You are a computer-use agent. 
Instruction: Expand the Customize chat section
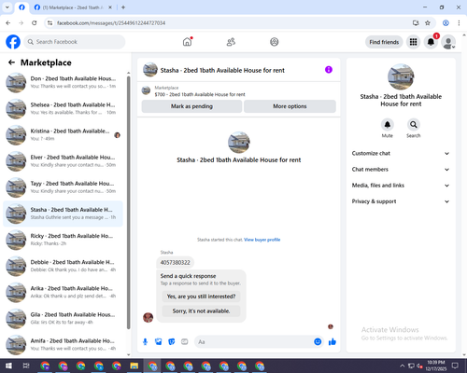pos(401,153)
